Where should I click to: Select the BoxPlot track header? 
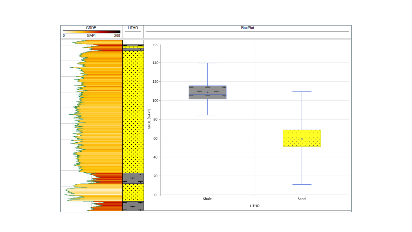click(x=248, y=28)
